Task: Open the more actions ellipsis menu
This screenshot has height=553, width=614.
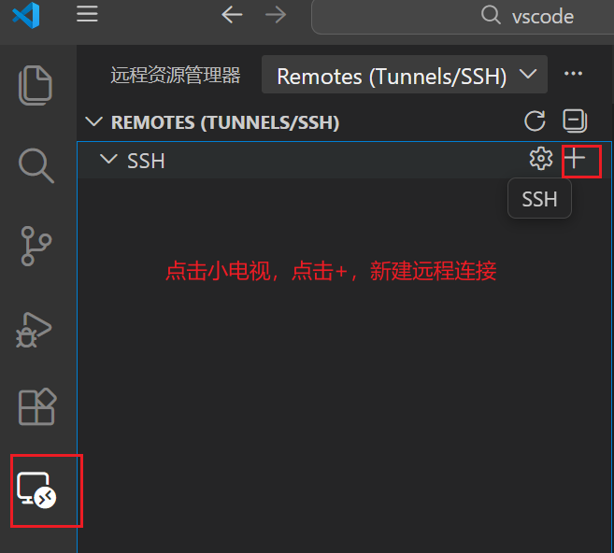Action: 573,74
